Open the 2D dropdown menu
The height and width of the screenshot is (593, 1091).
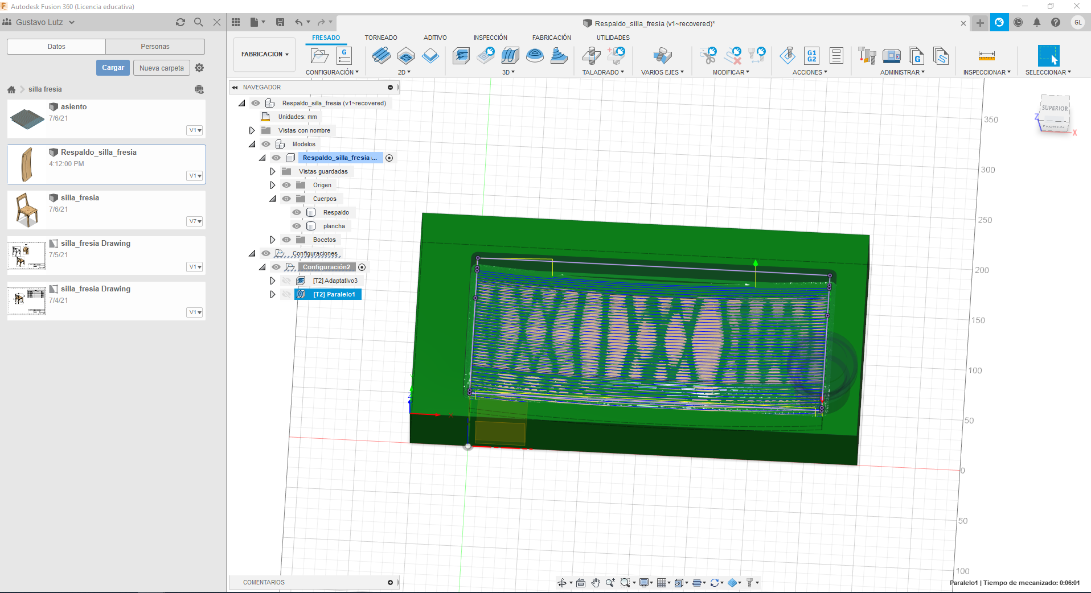pyautogui.click(x=404, y=72)
